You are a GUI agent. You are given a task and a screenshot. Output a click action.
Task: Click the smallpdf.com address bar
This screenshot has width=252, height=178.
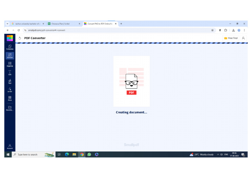pos(119,30)
